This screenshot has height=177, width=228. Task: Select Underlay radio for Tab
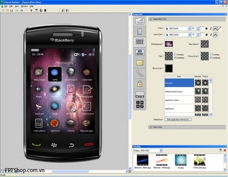click(175, 58)
